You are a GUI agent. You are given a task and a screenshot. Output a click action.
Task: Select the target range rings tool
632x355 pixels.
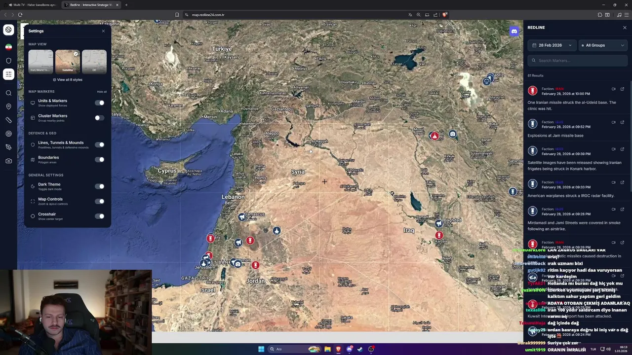point(8,134)
